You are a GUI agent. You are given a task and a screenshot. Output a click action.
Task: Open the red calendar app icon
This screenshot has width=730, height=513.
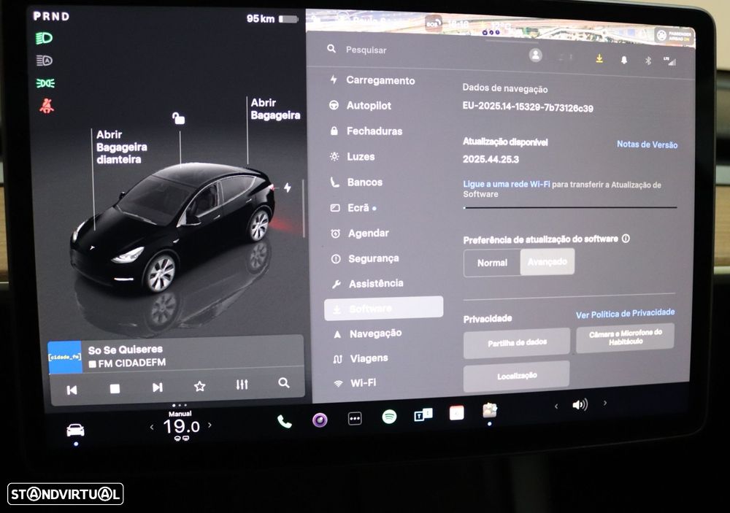pyautogui.click(x=456, y=413)
